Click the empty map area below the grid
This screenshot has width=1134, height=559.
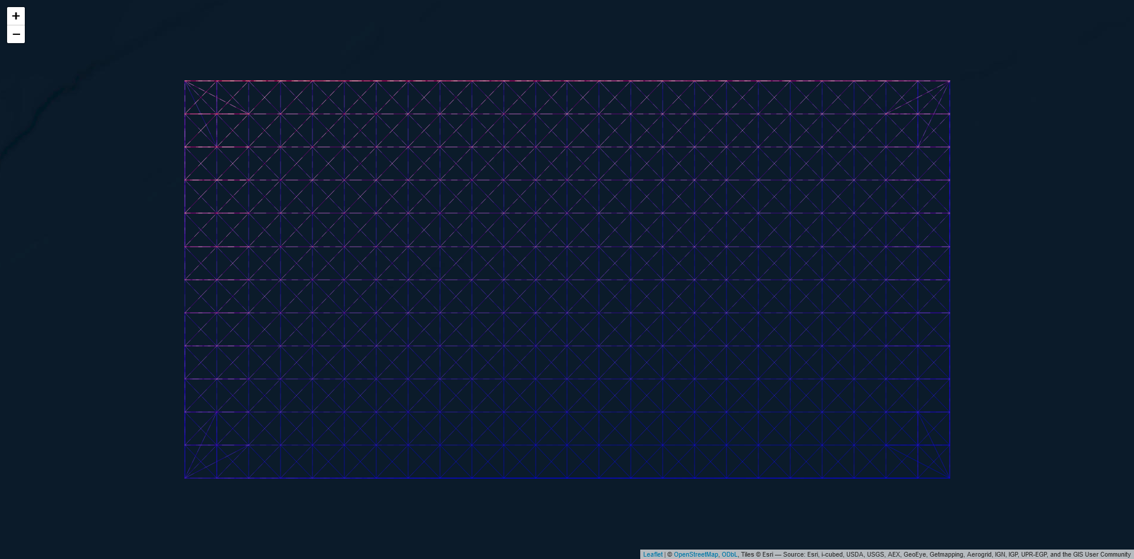point(567,514)
